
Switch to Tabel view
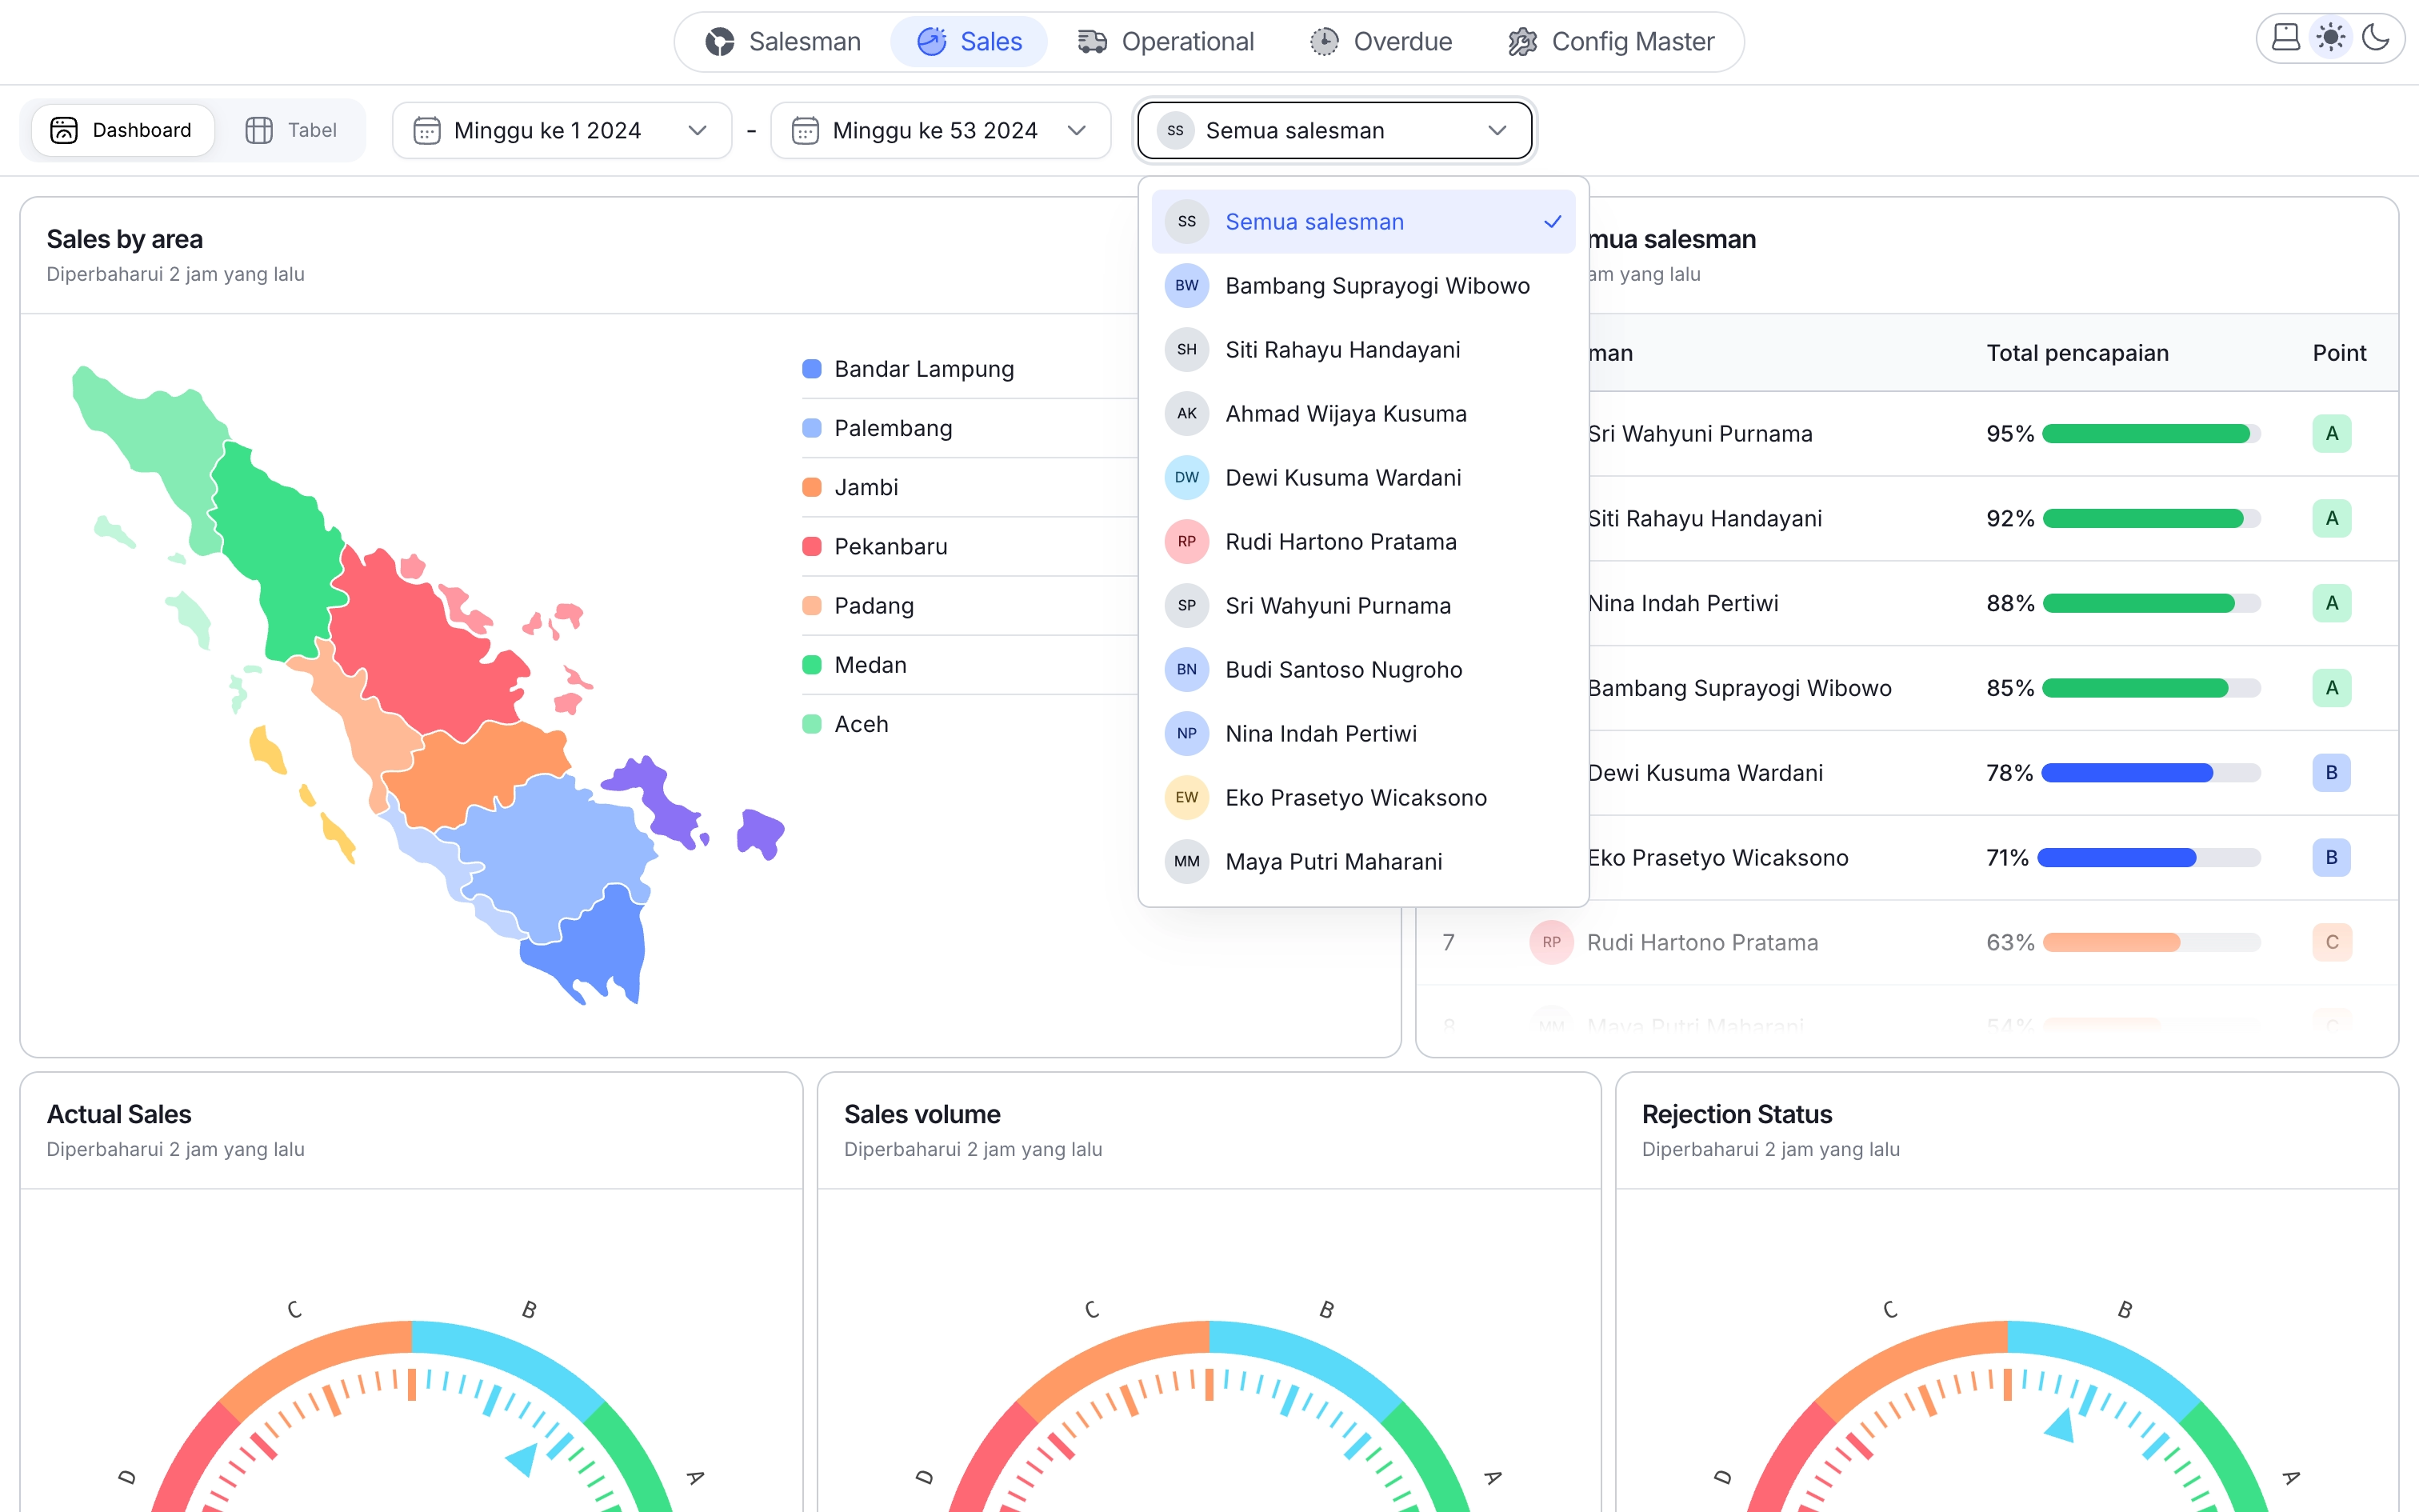click(x=291, y=130)
